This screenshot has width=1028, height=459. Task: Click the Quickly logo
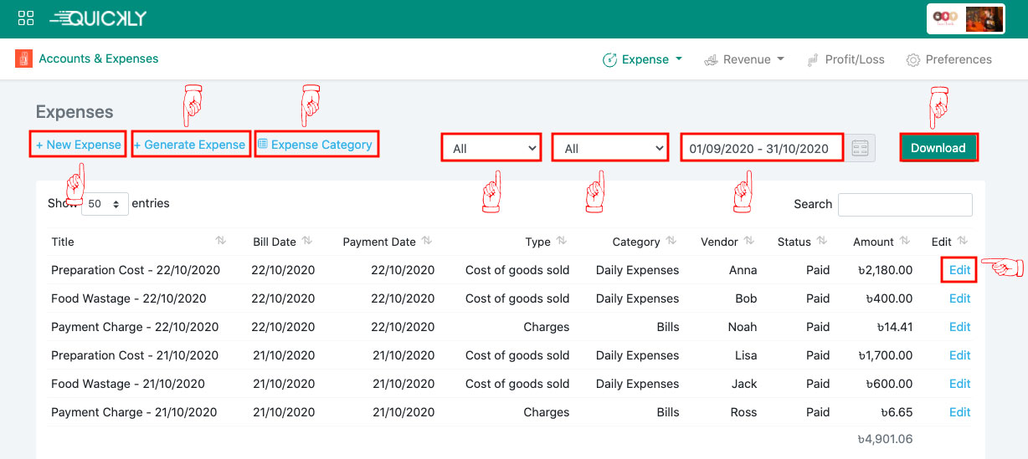pos(100,18)
